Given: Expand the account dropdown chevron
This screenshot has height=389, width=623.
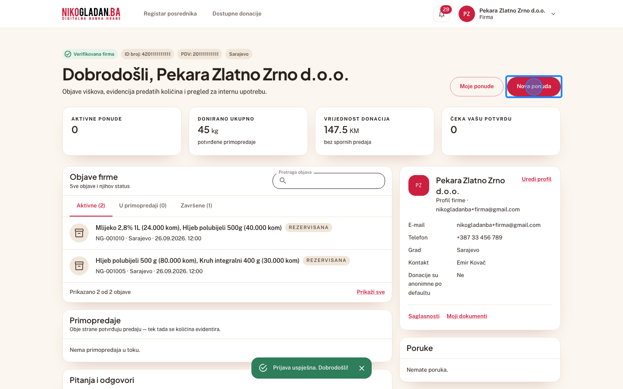Looking at the screenshot, I should (x=553, y=14).
